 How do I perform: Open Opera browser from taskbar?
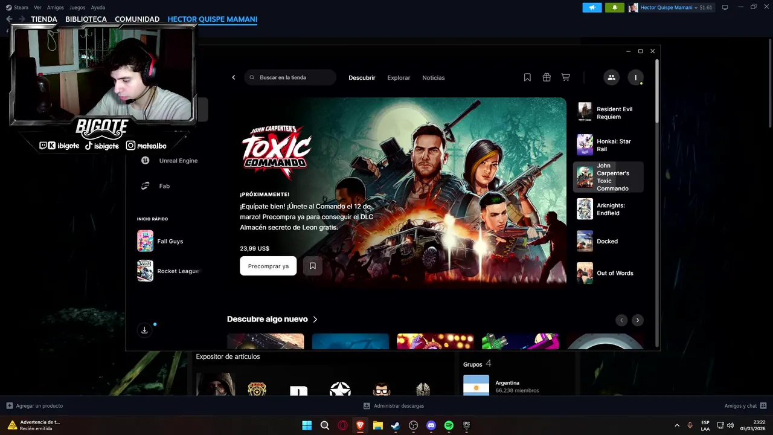[x=342, y=425]
